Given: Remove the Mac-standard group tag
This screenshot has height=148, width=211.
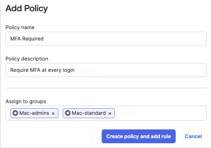Looking at the screenshot, I should tap(110, 113).
